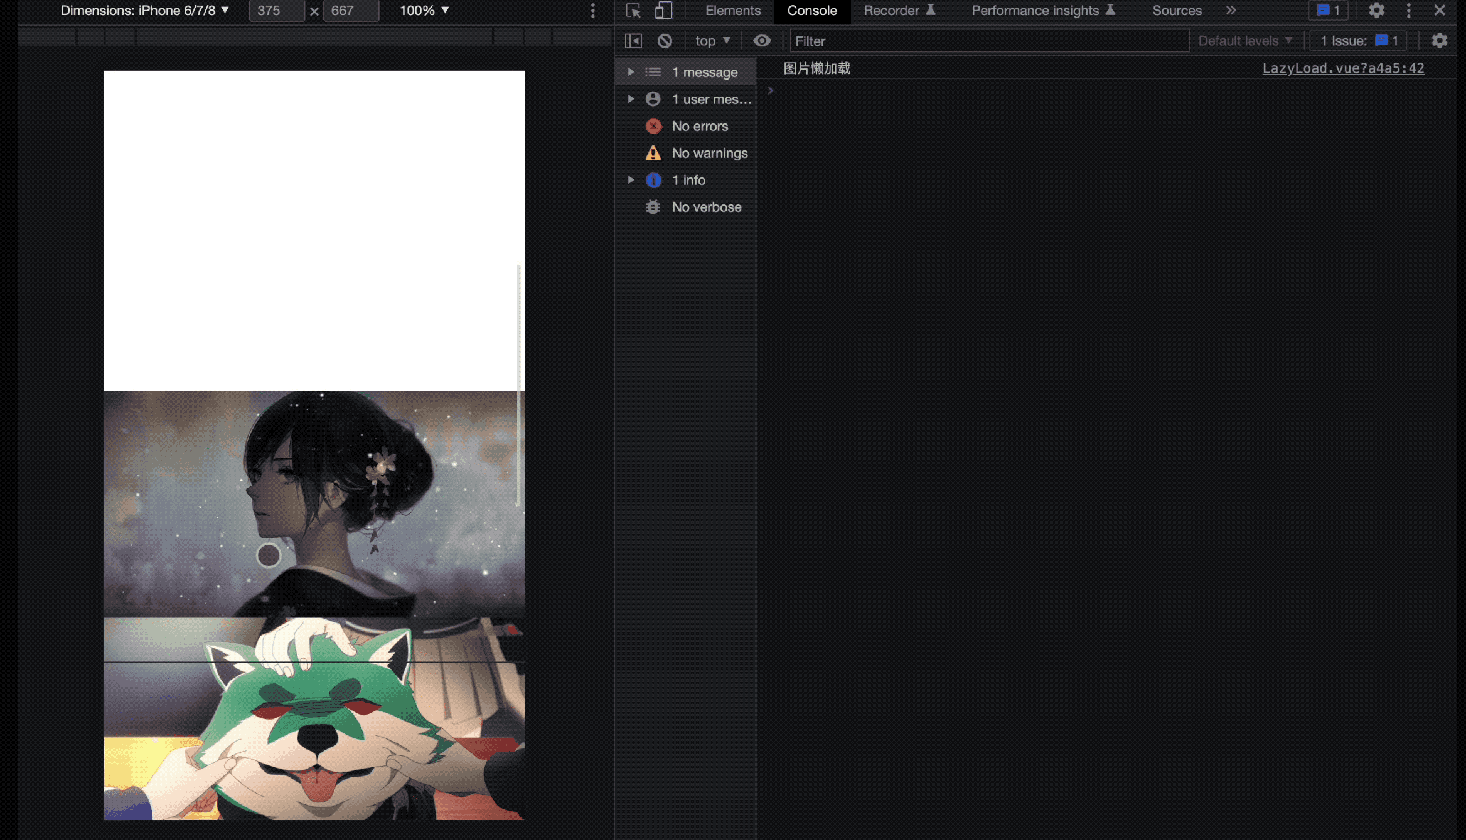The width and height of the screenshot is (1466, 840).
Task: Open the Default levels dropdown
Action: pos(1244,41)
